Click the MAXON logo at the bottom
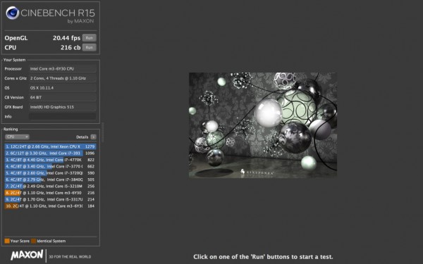 tap(27, 255)
